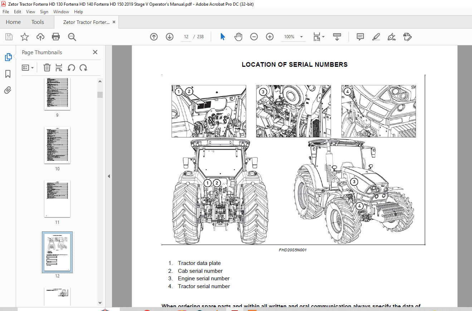The width and height of the screenshot is (472, 311).
Task: Select the Zetor Tractor document tab
Action: [x=86, y=22]
